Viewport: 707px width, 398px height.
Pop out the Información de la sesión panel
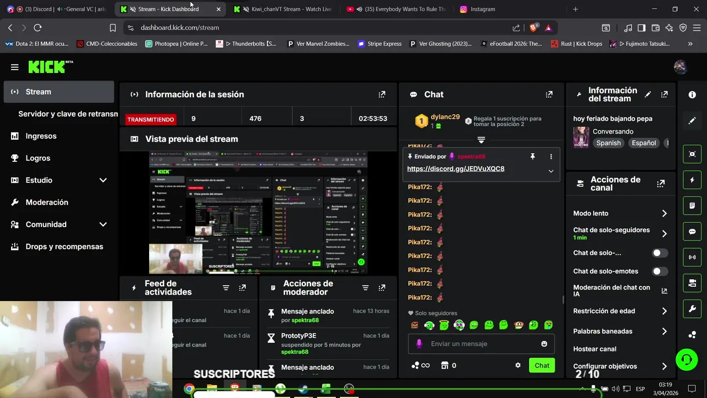click(x=382, y=95)
